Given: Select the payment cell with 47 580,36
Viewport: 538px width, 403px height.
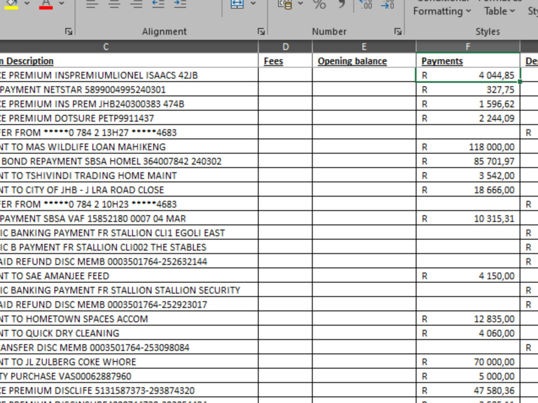Looking at the screenshot, I should coord(468,391).
